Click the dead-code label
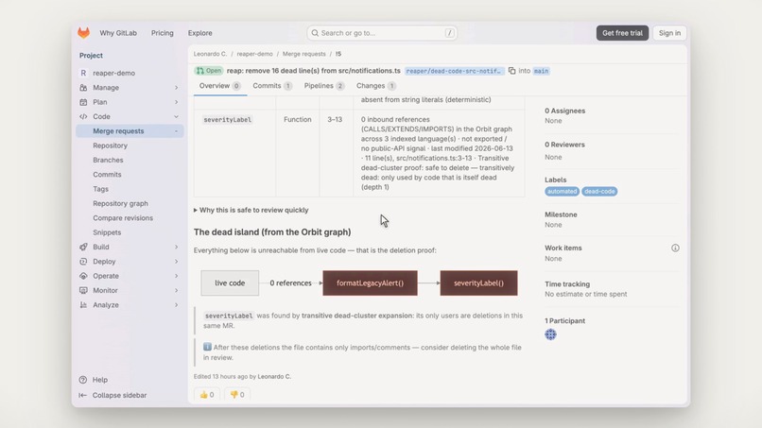 pyautogui.click(x=599, y=192)
